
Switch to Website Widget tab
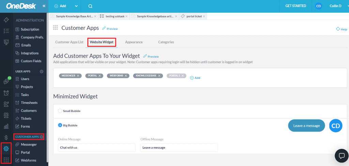click(x=102, y=42)
